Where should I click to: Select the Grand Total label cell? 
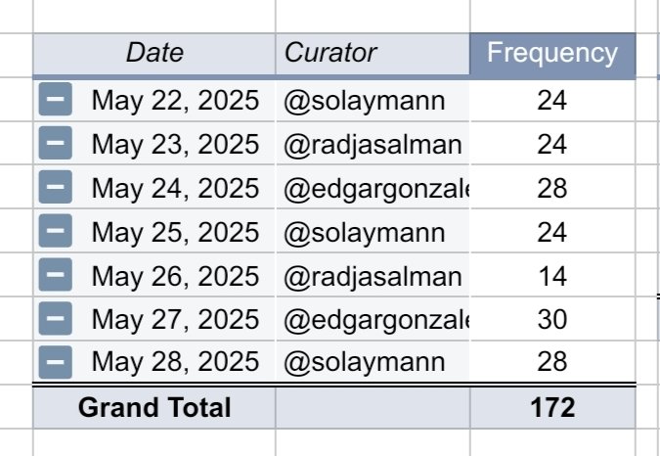click(x=154, y=407)
